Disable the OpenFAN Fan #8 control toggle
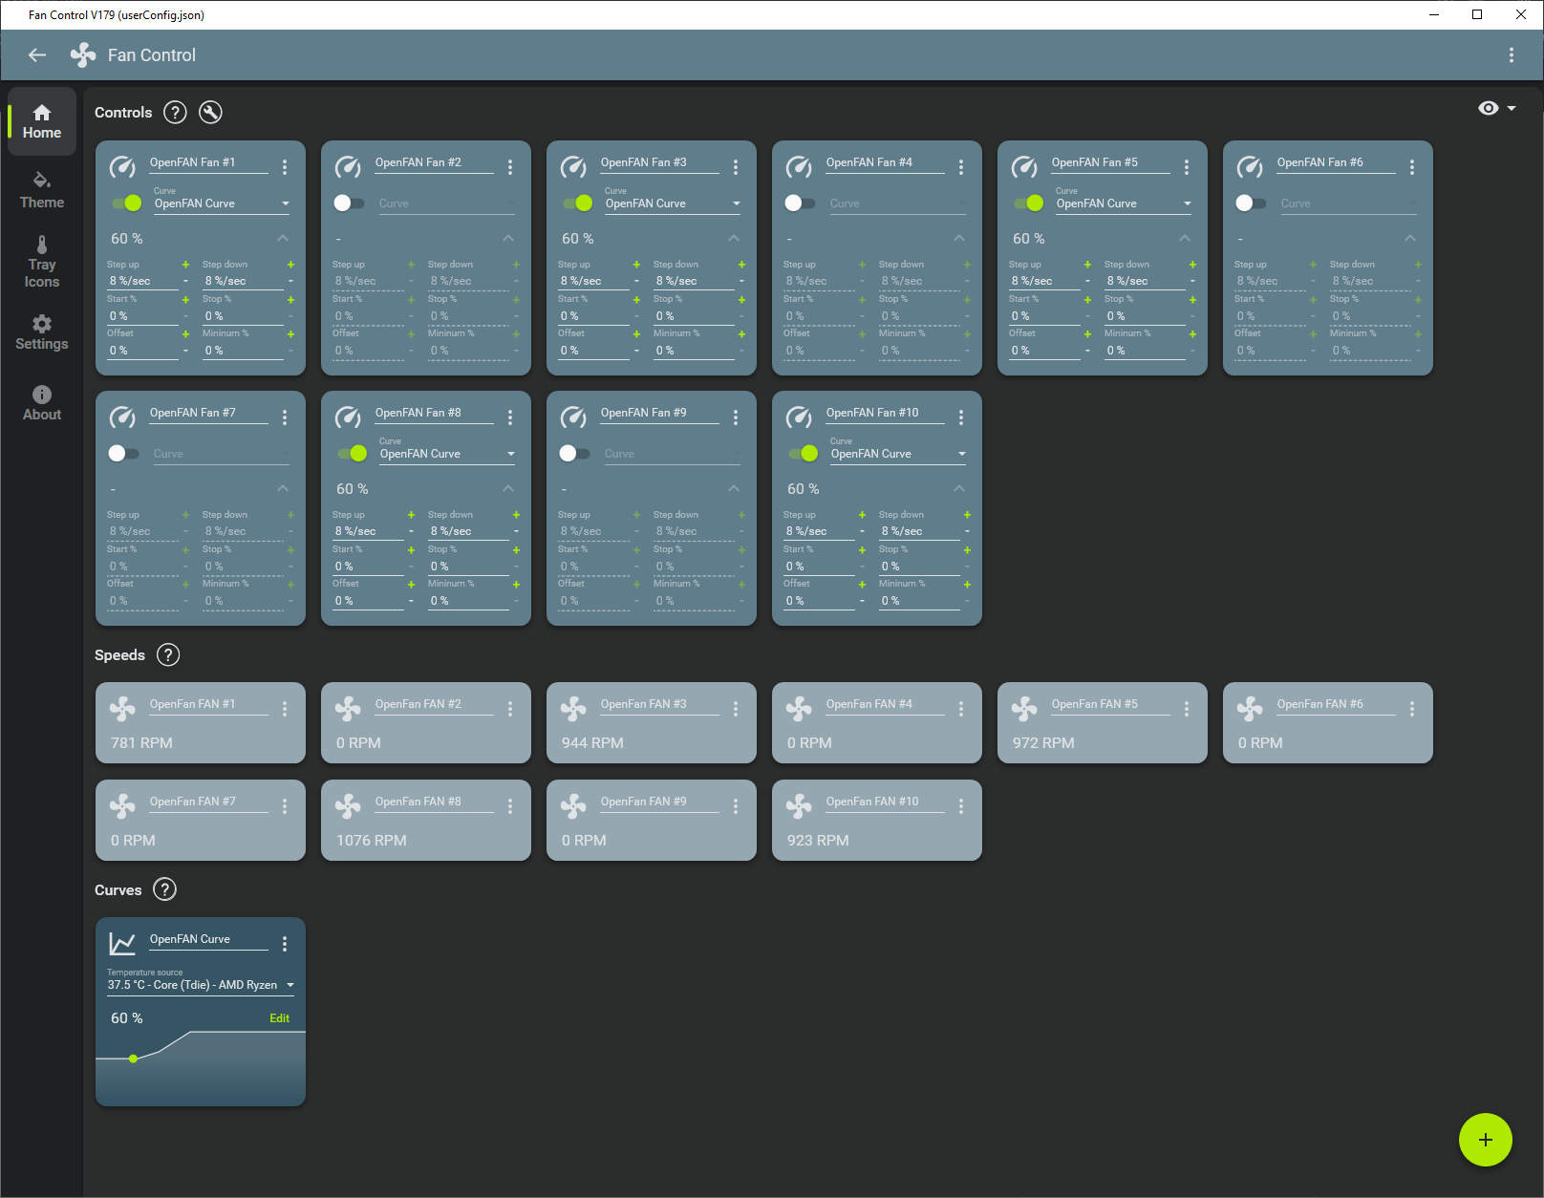Image resolution: width=1544 pixels, height=1198 pixels. pyautogui.click(x=353, y=453)
